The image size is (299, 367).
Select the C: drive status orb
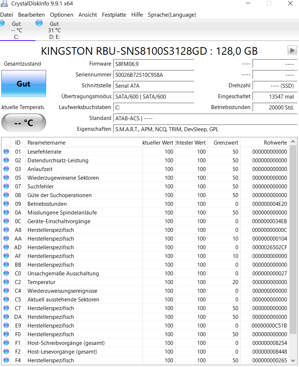[2, 23]
